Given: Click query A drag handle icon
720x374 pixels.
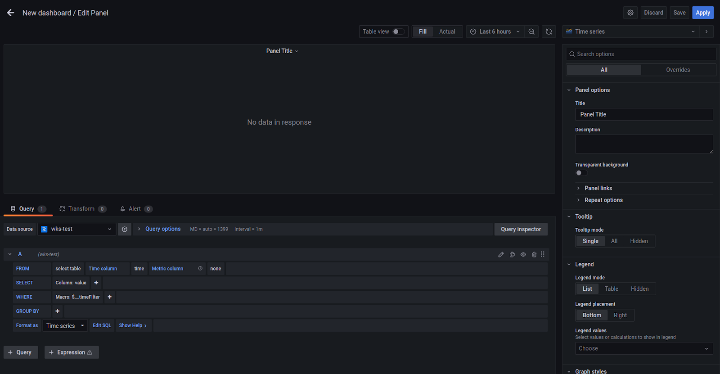Looking at the screenshot, I should point(543,254).
